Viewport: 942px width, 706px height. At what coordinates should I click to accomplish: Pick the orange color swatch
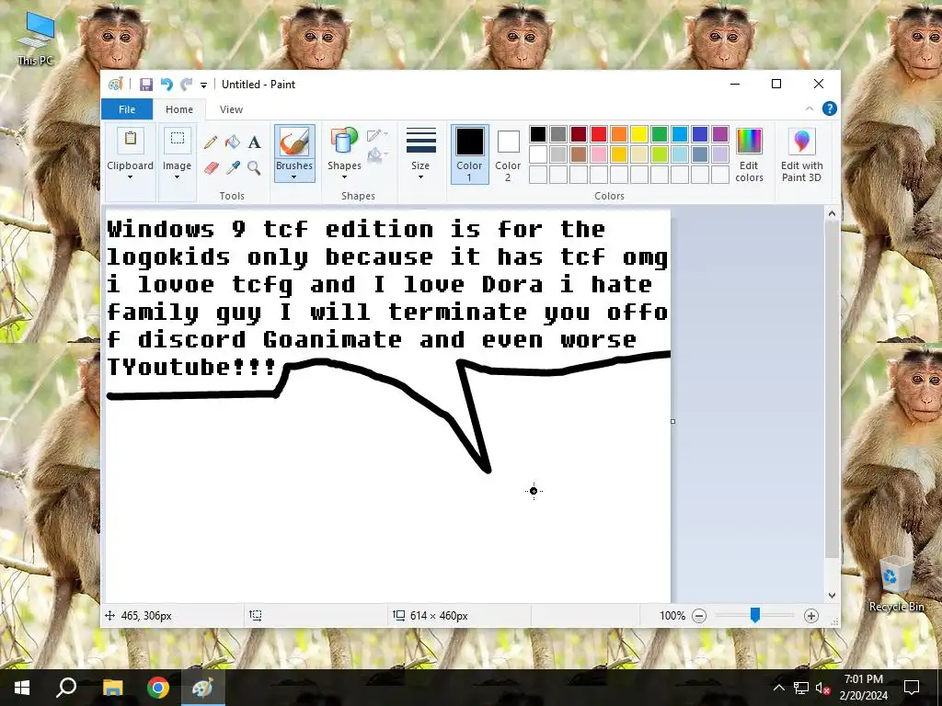619,134
